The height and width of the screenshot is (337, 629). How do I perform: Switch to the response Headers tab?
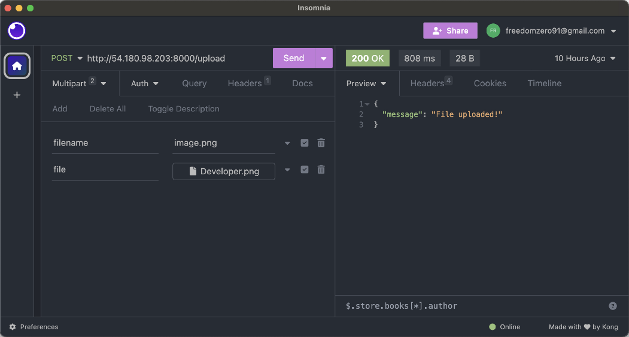tap(432, 83)
